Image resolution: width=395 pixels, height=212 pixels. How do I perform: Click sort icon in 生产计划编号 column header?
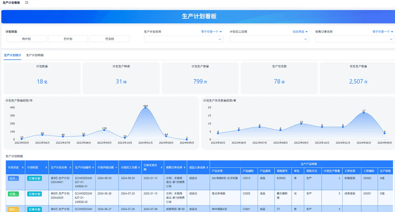[x=93, y=167]
